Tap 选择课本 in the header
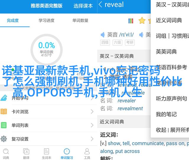 [83, 6]
